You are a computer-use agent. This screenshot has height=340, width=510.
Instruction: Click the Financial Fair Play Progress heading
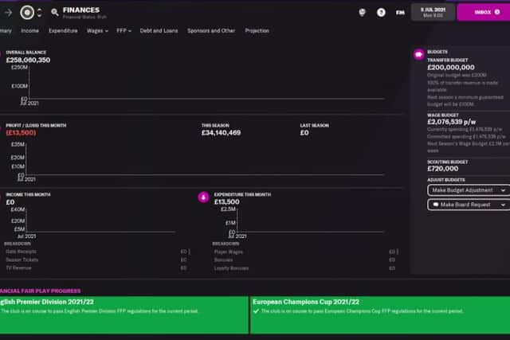41,291
